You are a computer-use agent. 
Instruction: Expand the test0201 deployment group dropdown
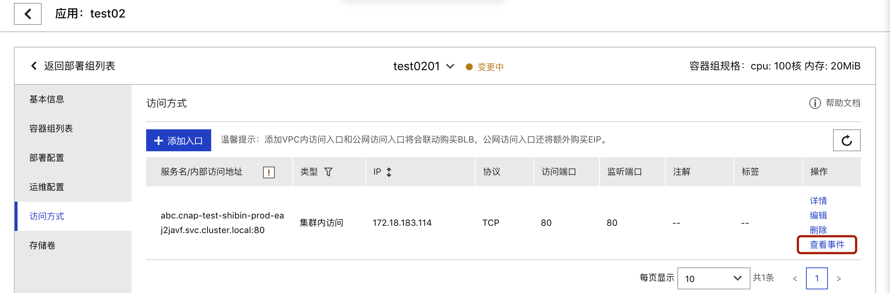(450, 66)
